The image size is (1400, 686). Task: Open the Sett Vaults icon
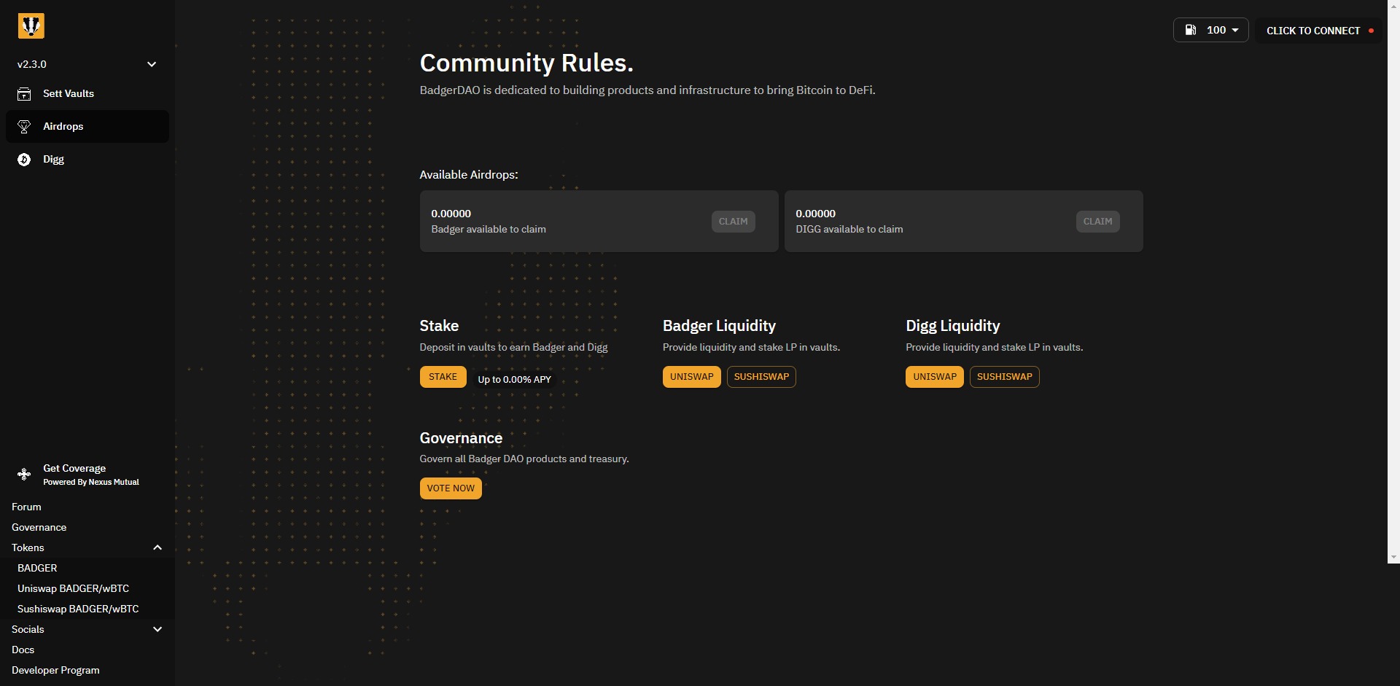tap(24, 94)
